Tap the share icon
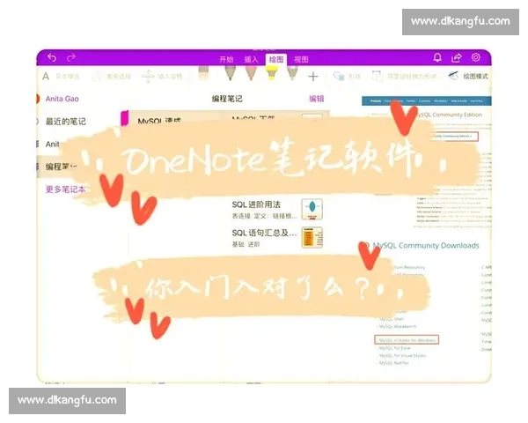Image resolution: width=528 pixels, height=423 pixels. click(456, 57)
